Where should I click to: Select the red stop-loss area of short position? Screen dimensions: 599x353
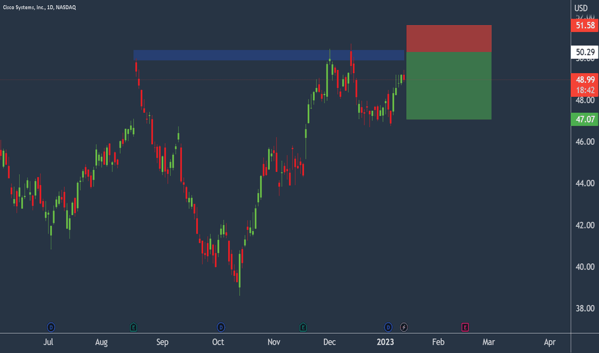(449, 39)
